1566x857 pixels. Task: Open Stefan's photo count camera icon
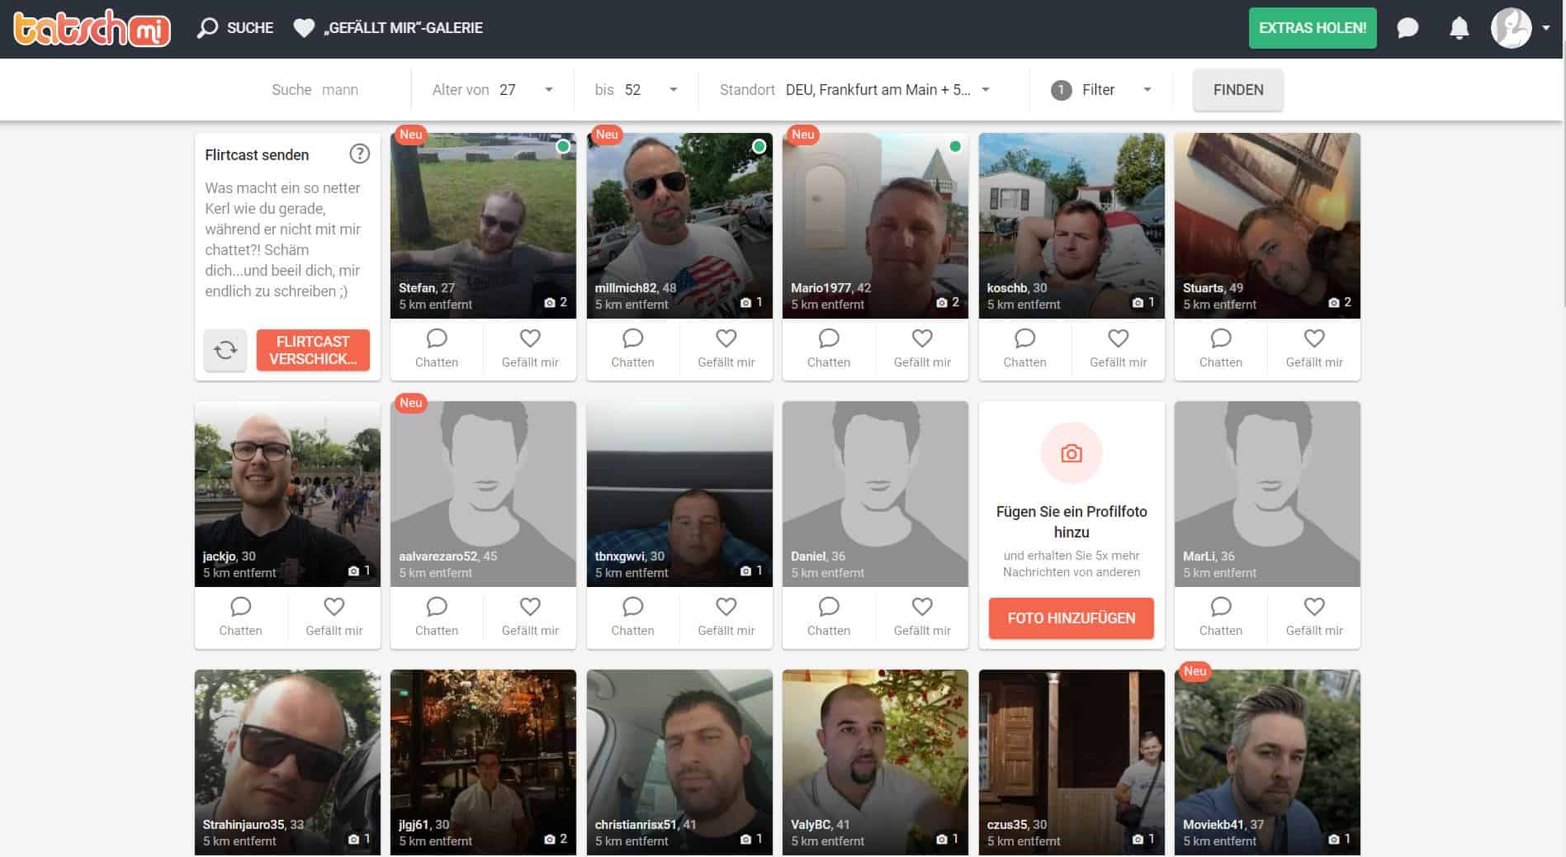[550, 303]
